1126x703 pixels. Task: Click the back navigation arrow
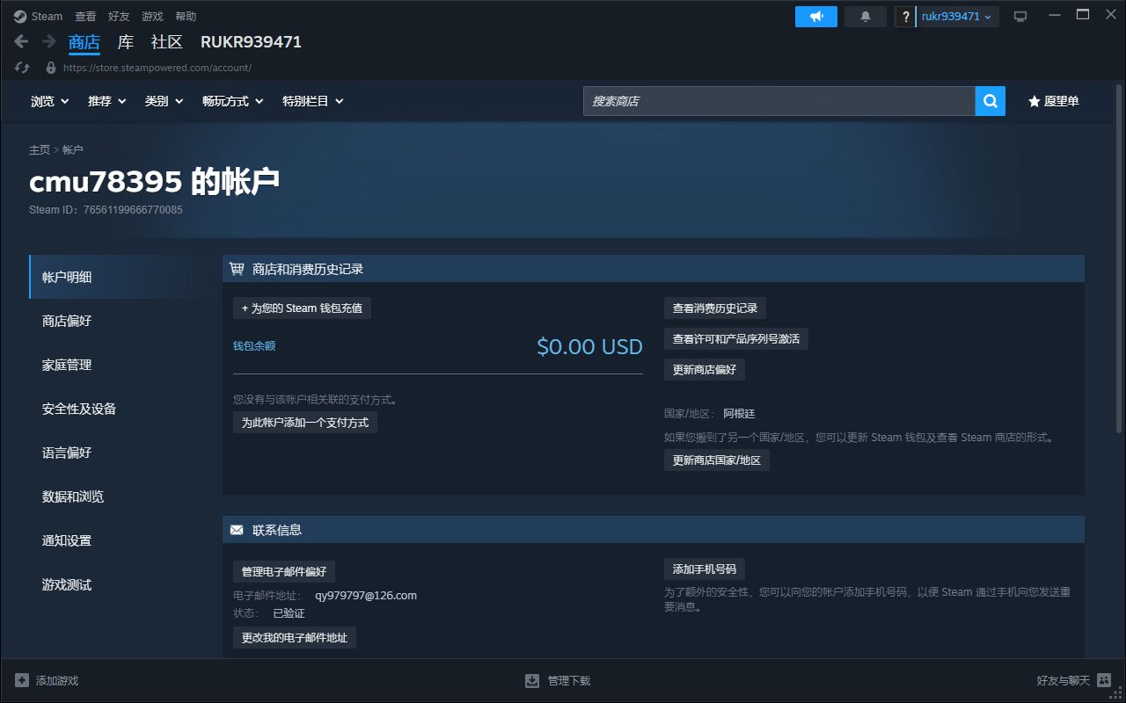(x=22, y=41)
